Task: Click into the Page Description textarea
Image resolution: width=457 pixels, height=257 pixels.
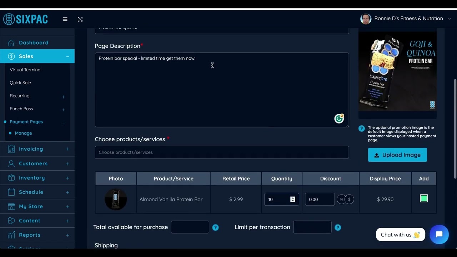Action: pyautogui.click(x=222, y=90)
